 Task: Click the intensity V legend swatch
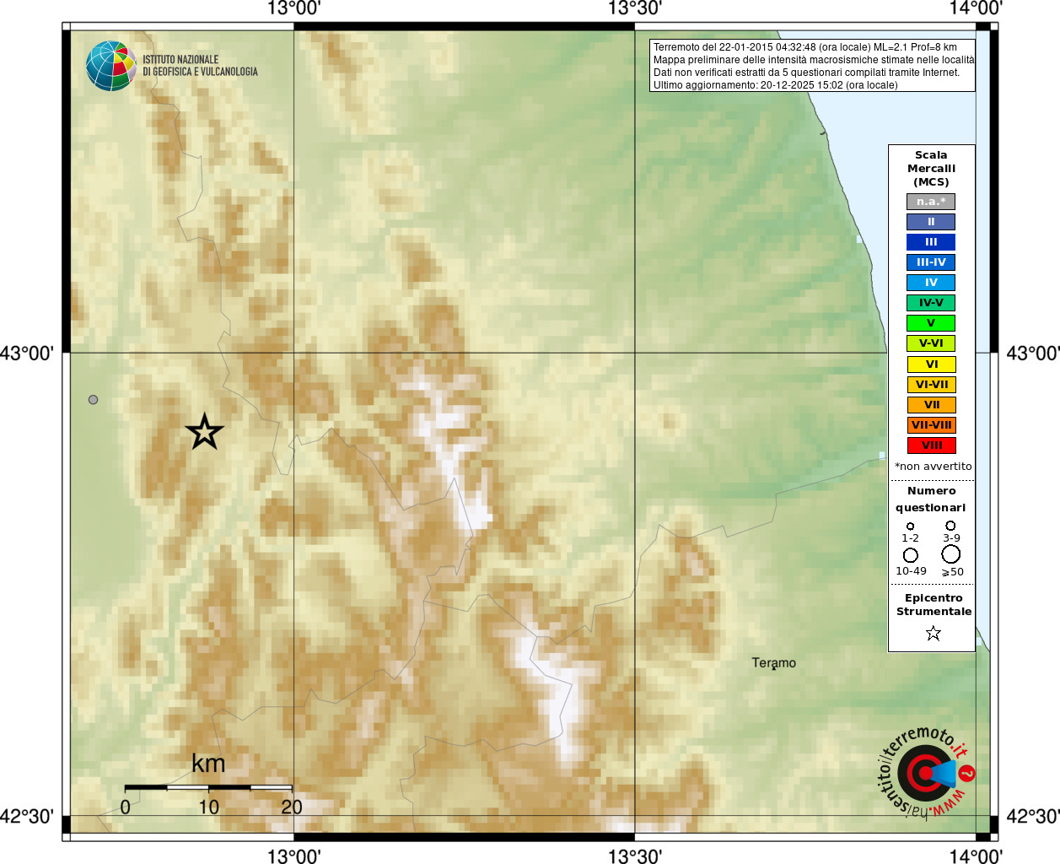(x=931, y=323)
